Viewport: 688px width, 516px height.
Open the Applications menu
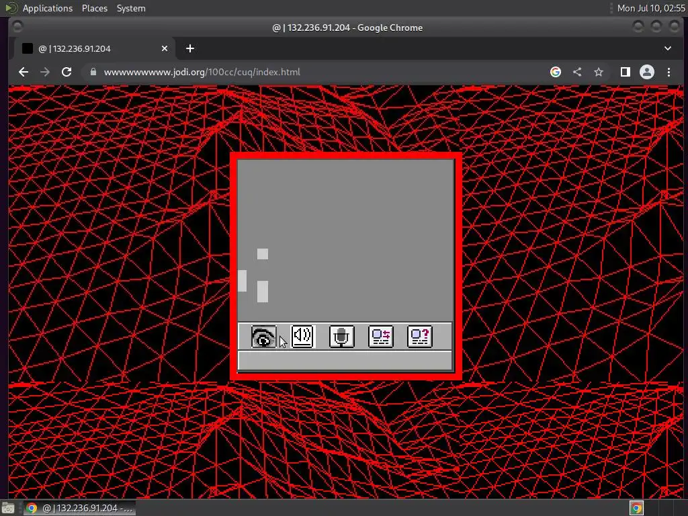pos(48,8)
